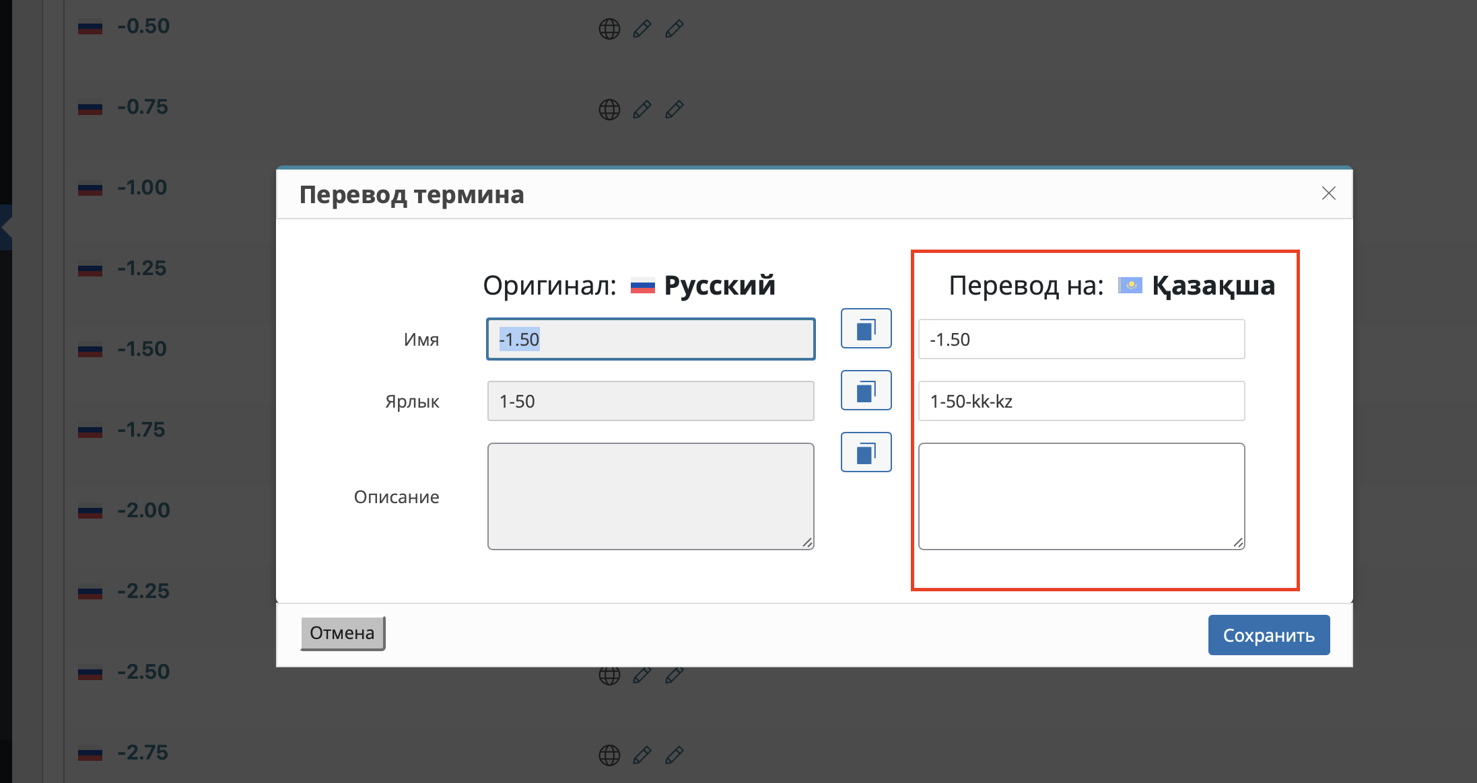Open the -1.00 term in the list
The width and height of the screenshot is (1477, 783).
142,188
